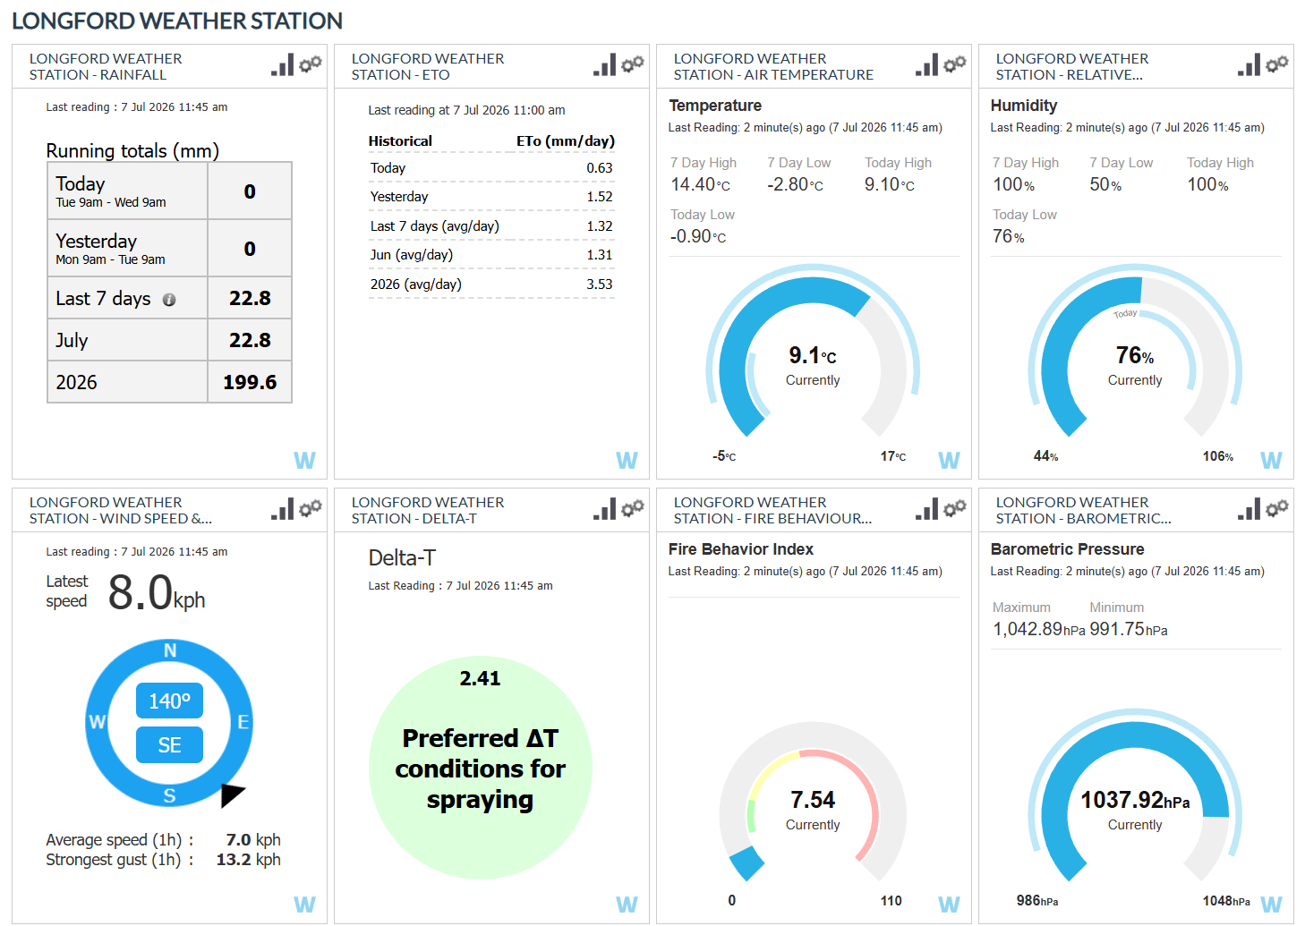Click info icon beside Last 7 days
Viewport: 1305px width, 926px height.
pos(169,301)
